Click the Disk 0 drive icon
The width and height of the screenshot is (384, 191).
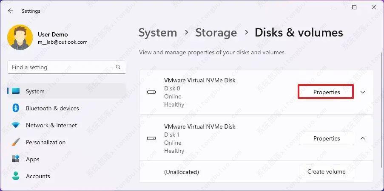[151, 92]
